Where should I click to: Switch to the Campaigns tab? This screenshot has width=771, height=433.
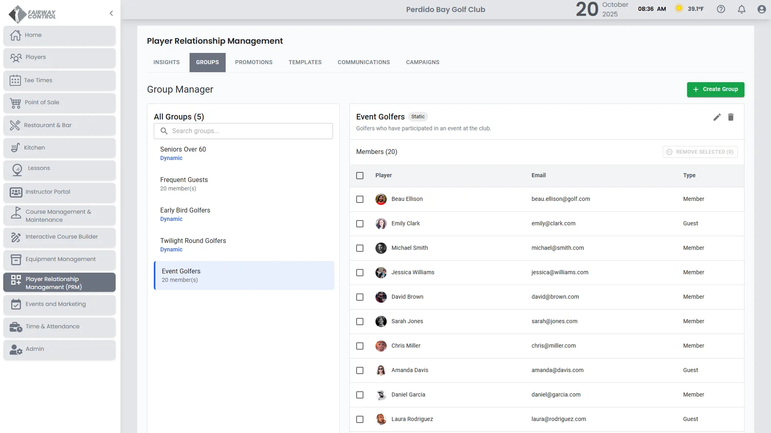tap(422, 63)
